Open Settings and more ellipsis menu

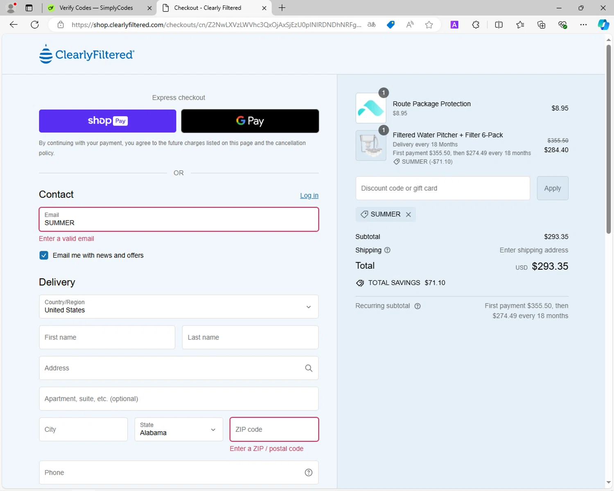tap(583, 25)
